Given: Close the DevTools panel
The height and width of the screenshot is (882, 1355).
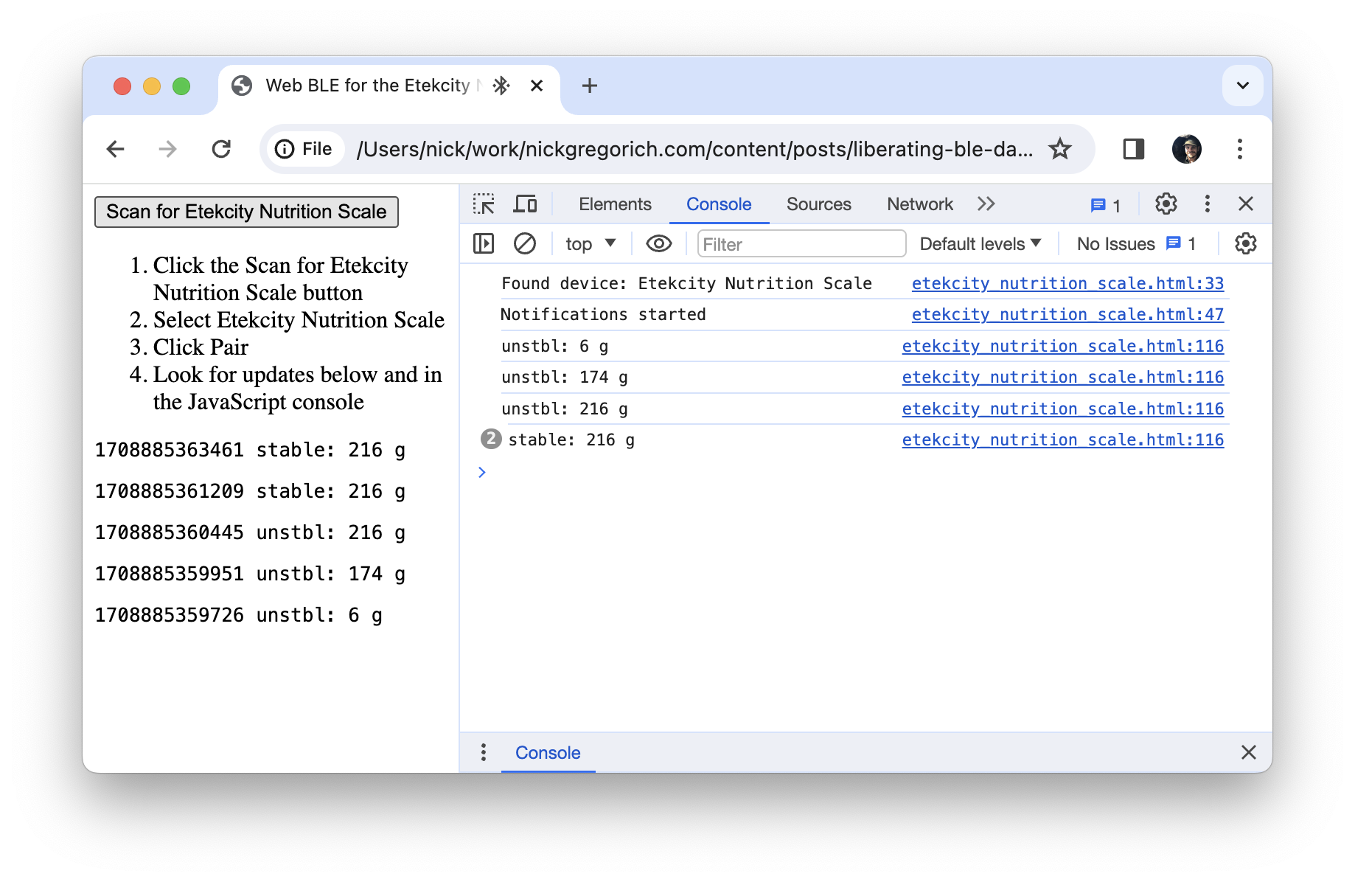Looking at the screenshot, I should point(1246,204).
